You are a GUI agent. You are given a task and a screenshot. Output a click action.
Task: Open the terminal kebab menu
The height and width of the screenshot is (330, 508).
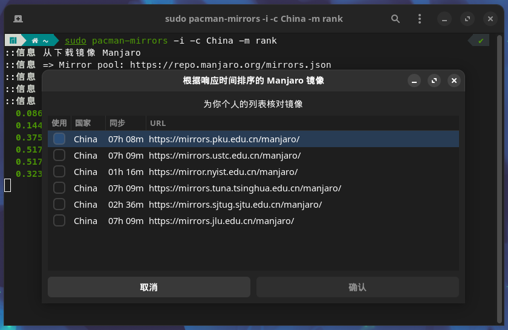point(420,19)
